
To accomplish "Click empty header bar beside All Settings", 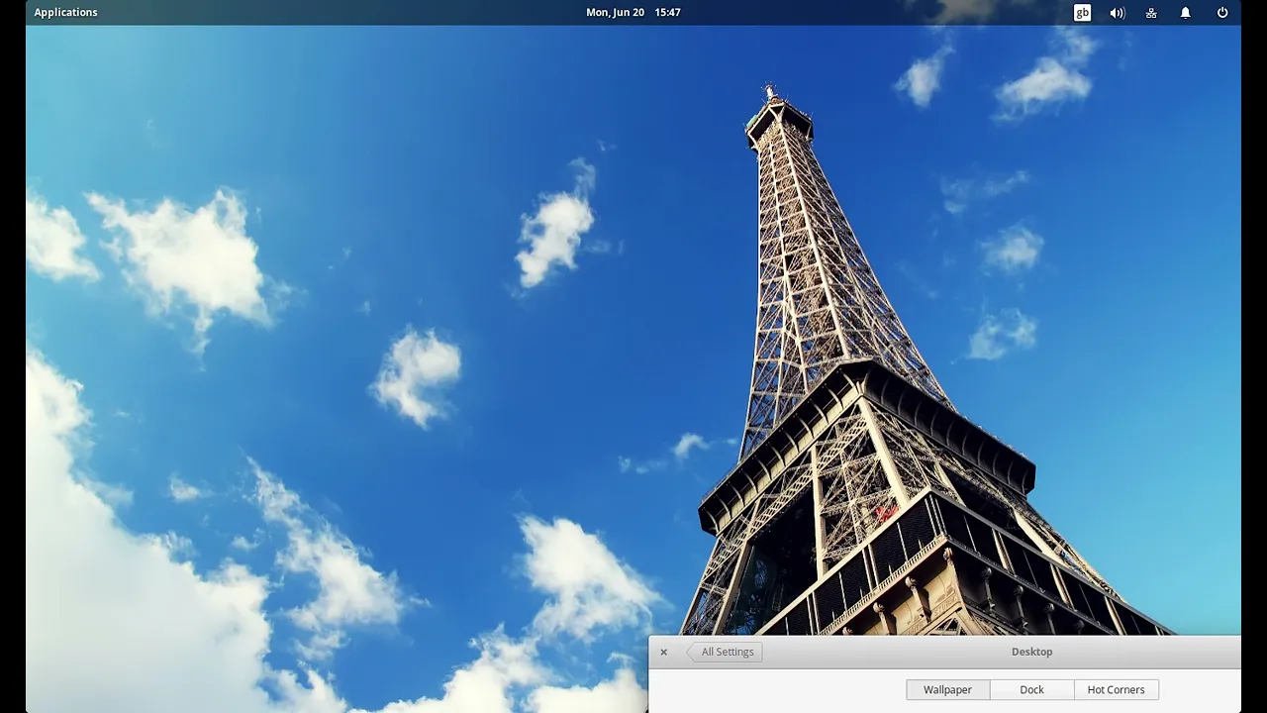I will (871, 652).
